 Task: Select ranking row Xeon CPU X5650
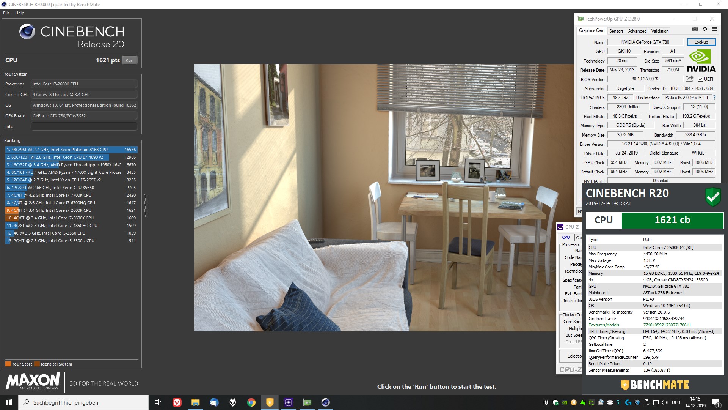click(71, 188)
